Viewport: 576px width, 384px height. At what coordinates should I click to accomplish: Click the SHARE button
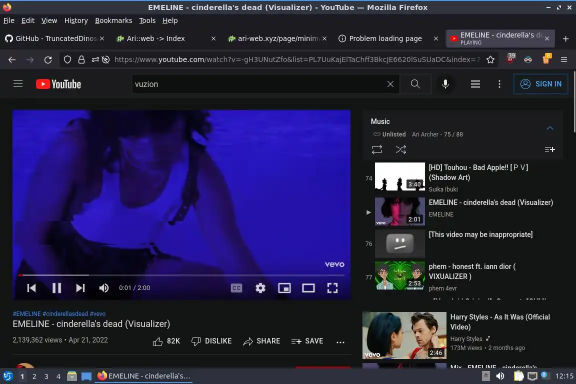tap(261, 341)
